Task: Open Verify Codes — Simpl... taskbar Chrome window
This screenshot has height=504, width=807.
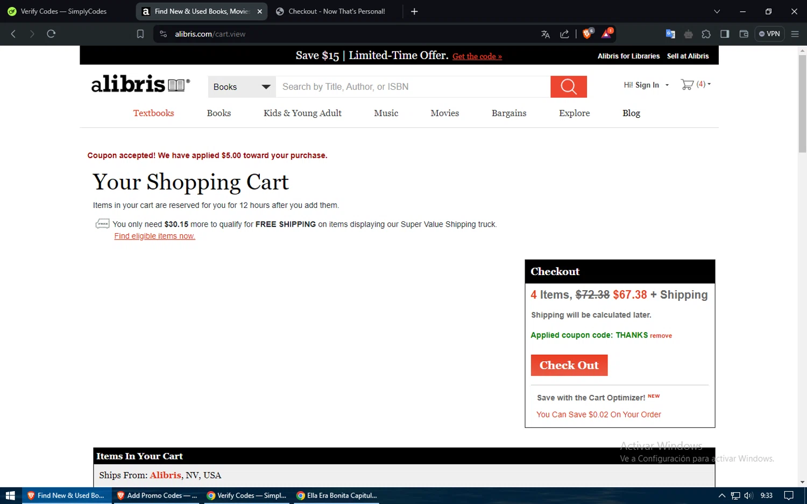Action: (x=246, y=495)
